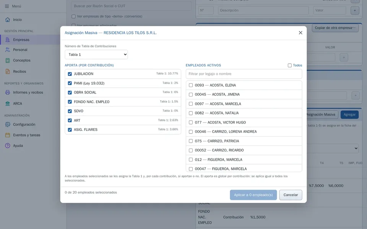Click the Nº input field
367x229 pixels.
click(x=206, y=10)
